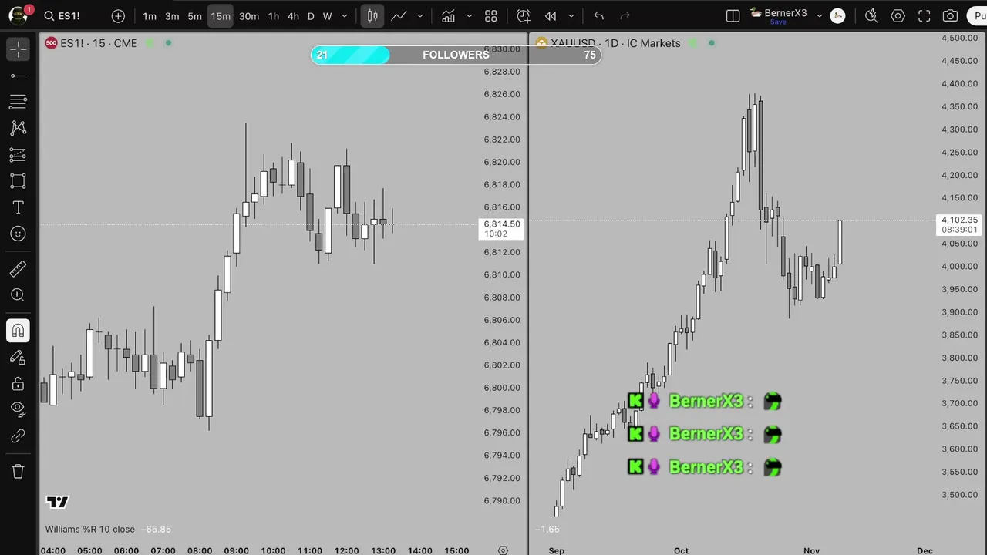Click the FOLLOWERS progress bar

tap(456, 55)
